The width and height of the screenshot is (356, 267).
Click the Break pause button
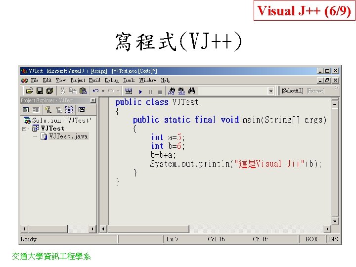(x=150, y=92)
